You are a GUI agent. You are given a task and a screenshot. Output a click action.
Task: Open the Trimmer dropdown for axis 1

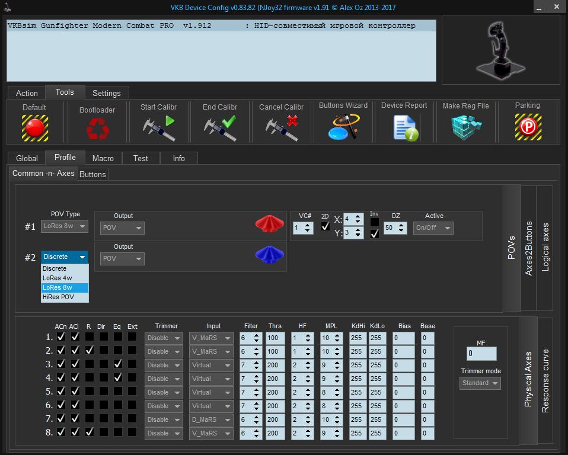click(164, 338)
